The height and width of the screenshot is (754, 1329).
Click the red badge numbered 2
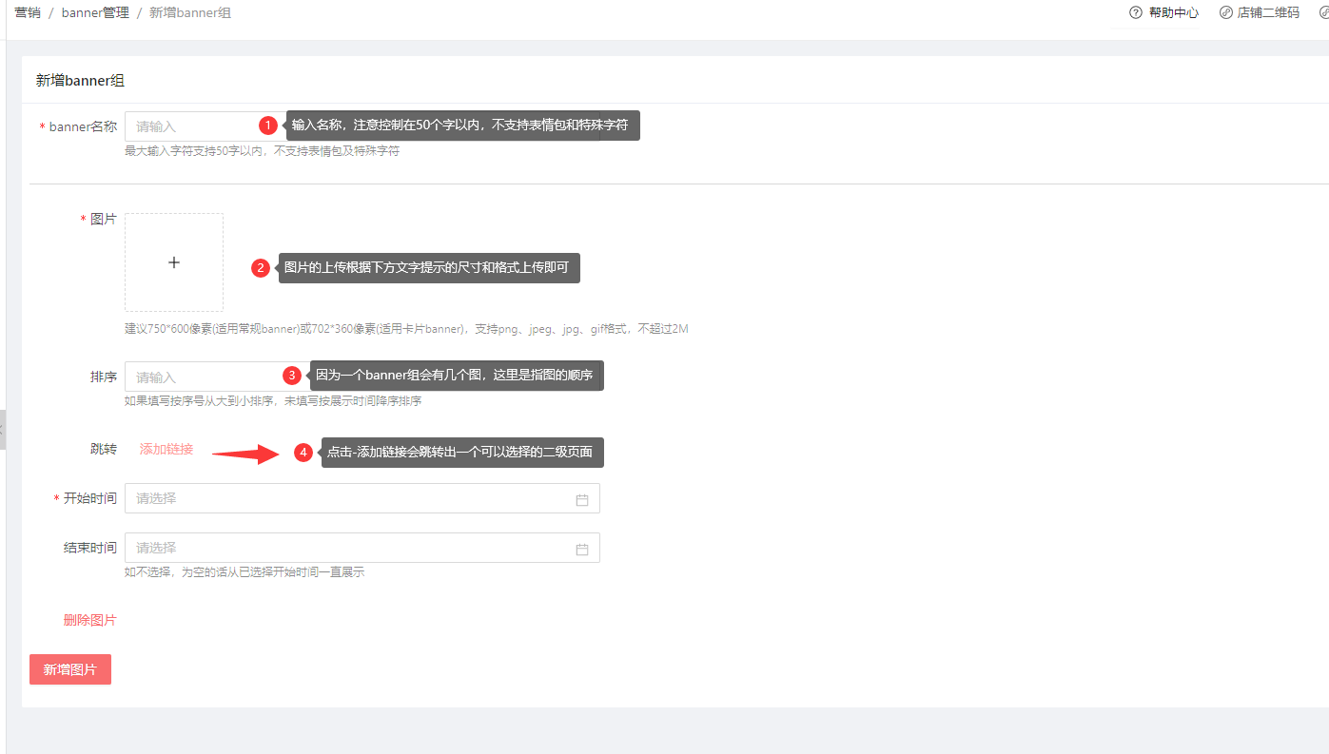(x=261, y=268)
